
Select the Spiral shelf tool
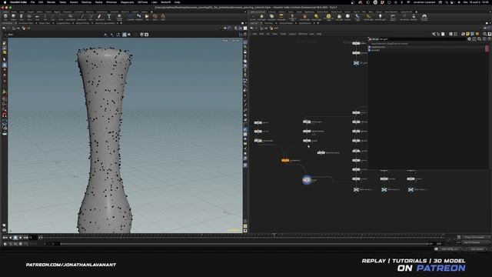(x=155, y=17)
